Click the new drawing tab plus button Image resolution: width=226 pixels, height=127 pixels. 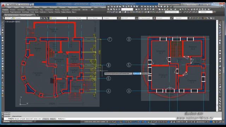point(37,15)
